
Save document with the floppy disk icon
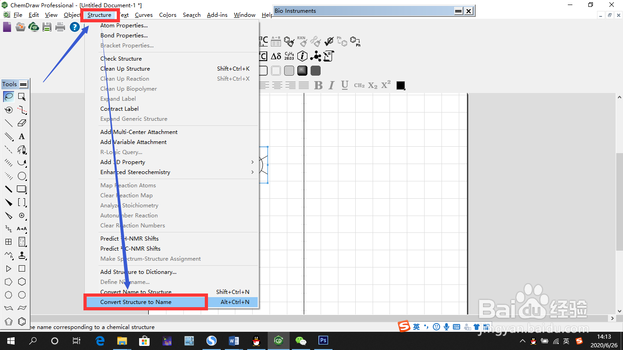click(47, 27)
